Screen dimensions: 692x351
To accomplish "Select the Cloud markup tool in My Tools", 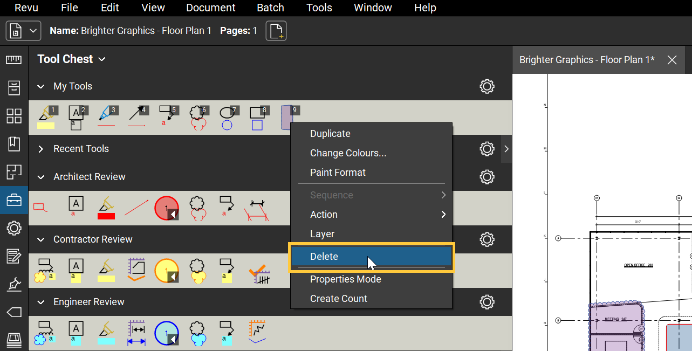I will (x=198, y=114).
